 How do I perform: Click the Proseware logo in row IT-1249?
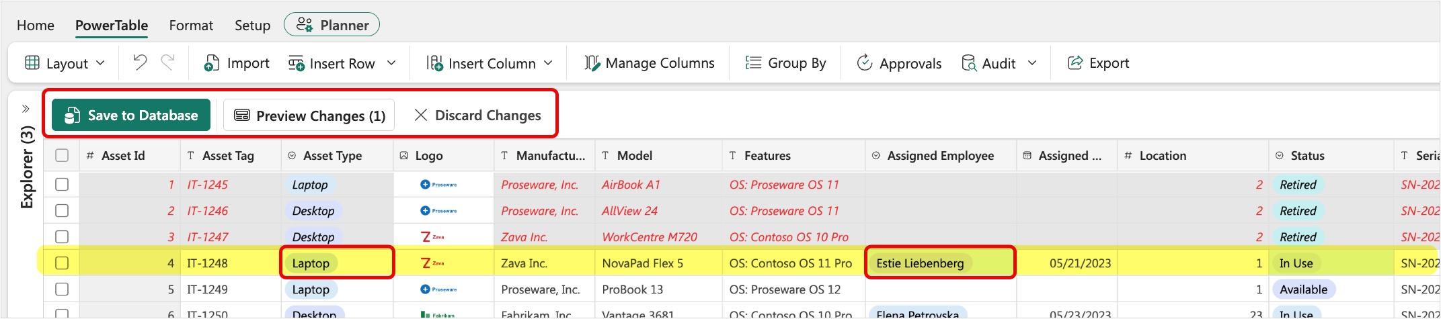tap(438, 289)
